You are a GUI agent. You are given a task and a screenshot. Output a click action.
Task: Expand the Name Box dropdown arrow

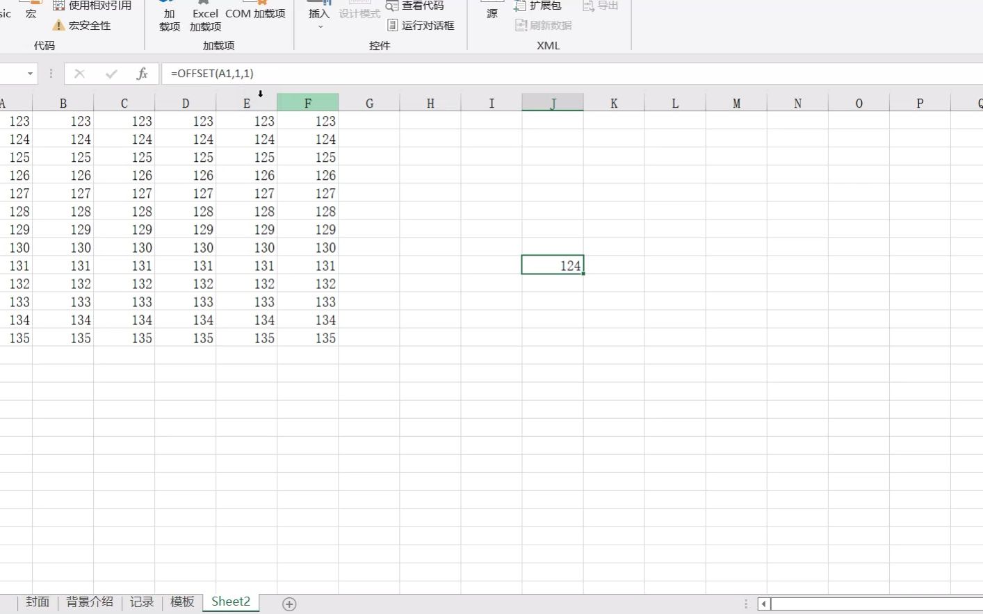pos(30,74)
